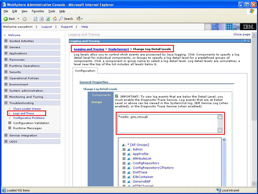Screen dimensions: 258x194
Task: Click the Local intranet zone icon
Action: point(218,190)
